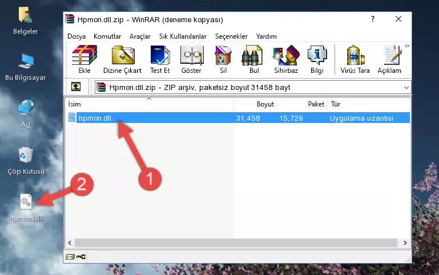Click the horizontal scrollbar left arrow
Viewport: 439px width, 275px height.
pyautogui.click(x=70, y=243)
